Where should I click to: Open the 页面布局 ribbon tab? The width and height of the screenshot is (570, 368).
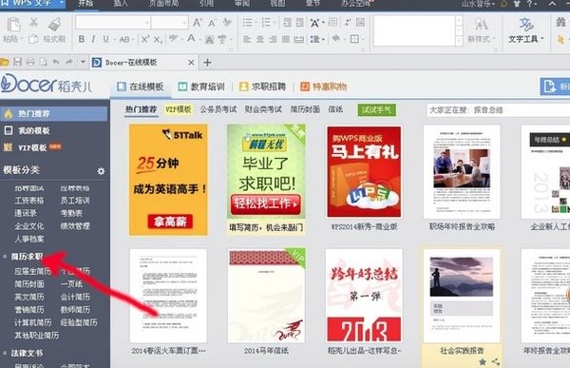tap(163, 4)
